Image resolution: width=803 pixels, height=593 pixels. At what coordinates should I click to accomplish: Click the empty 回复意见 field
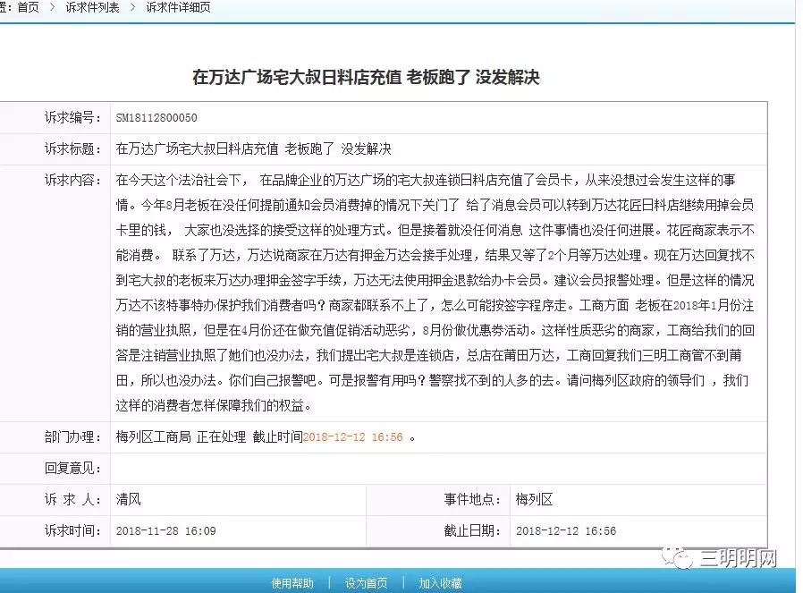click(438, 469)
